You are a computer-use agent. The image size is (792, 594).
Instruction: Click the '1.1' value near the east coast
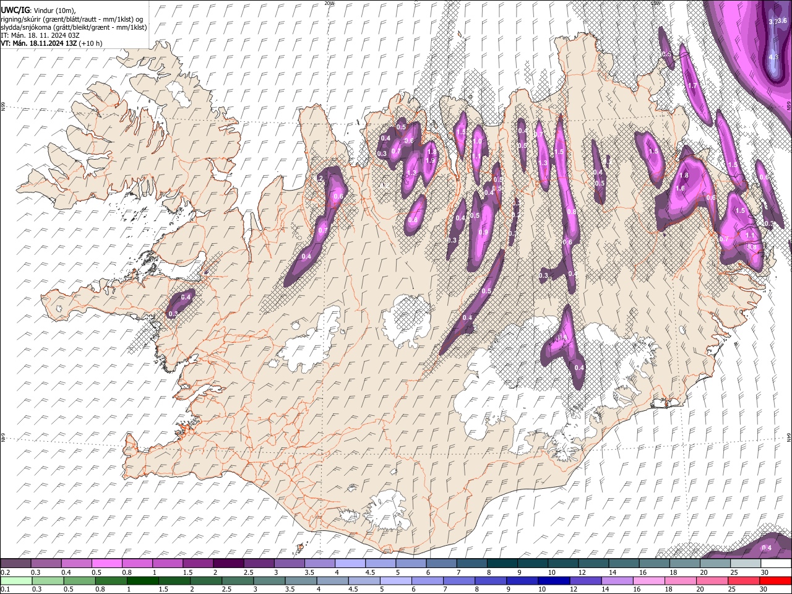click(750, 235)
